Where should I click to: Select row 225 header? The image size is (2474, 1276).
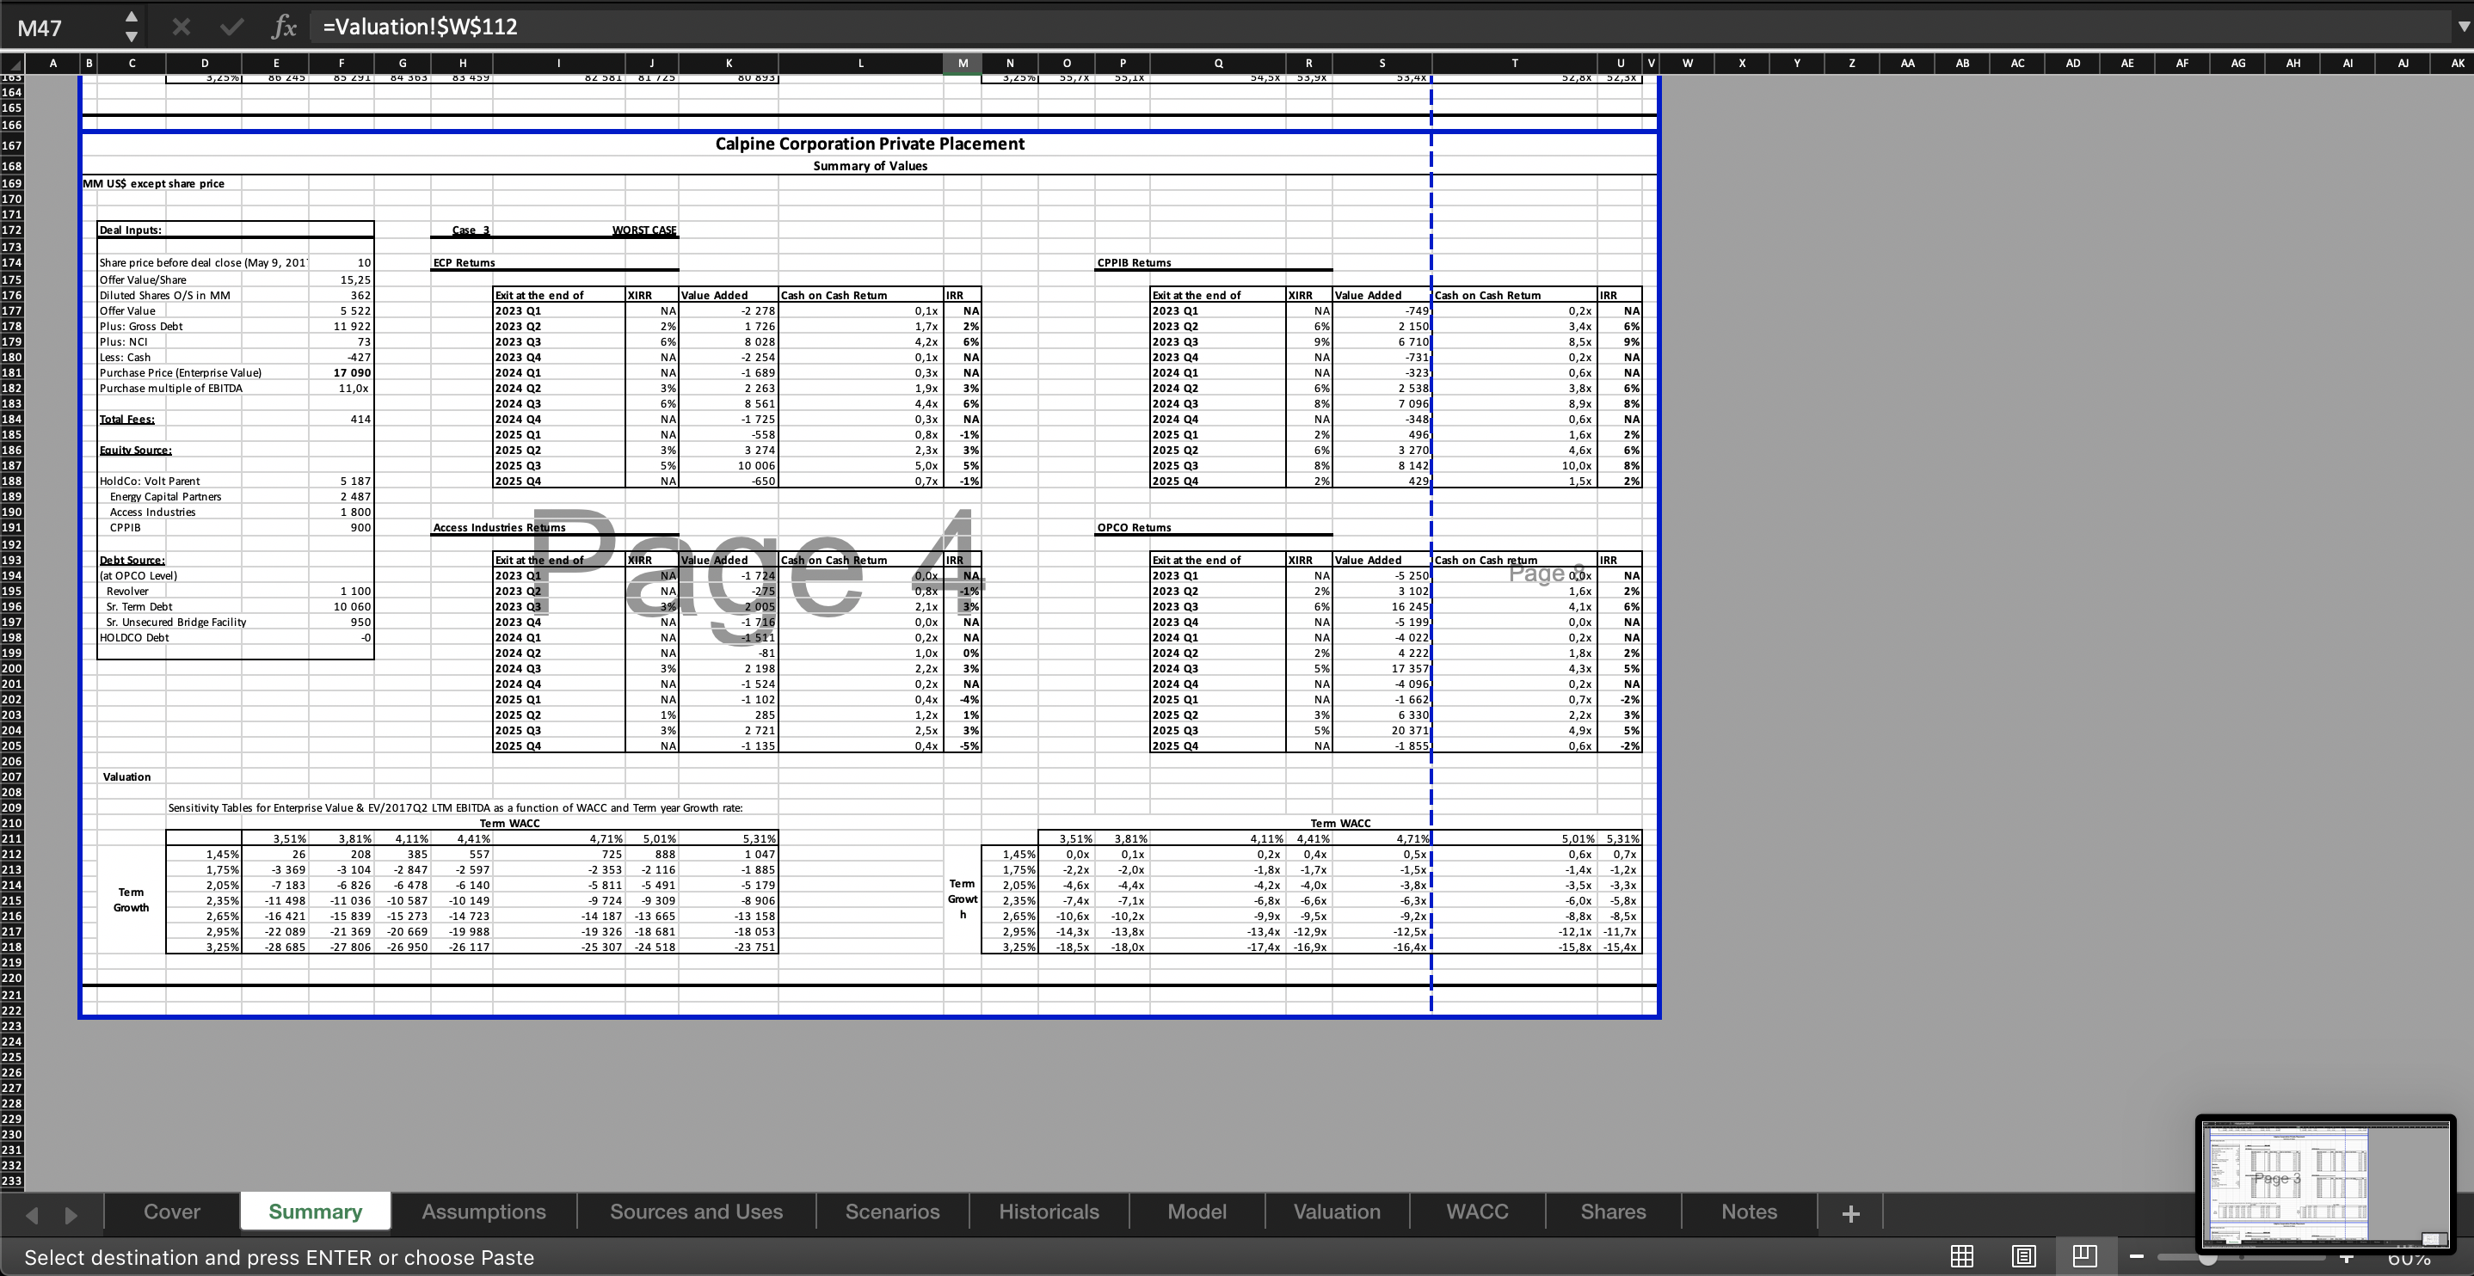tap(11, 1057)
